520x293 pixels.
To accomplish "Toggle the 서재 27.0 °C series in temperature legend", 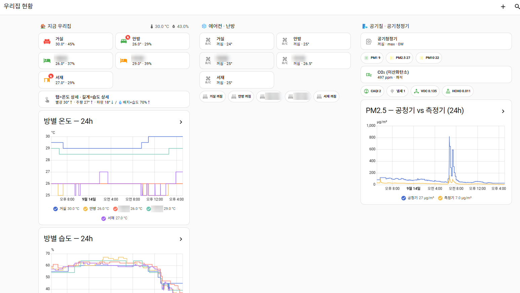I will (x=114, y=218).
